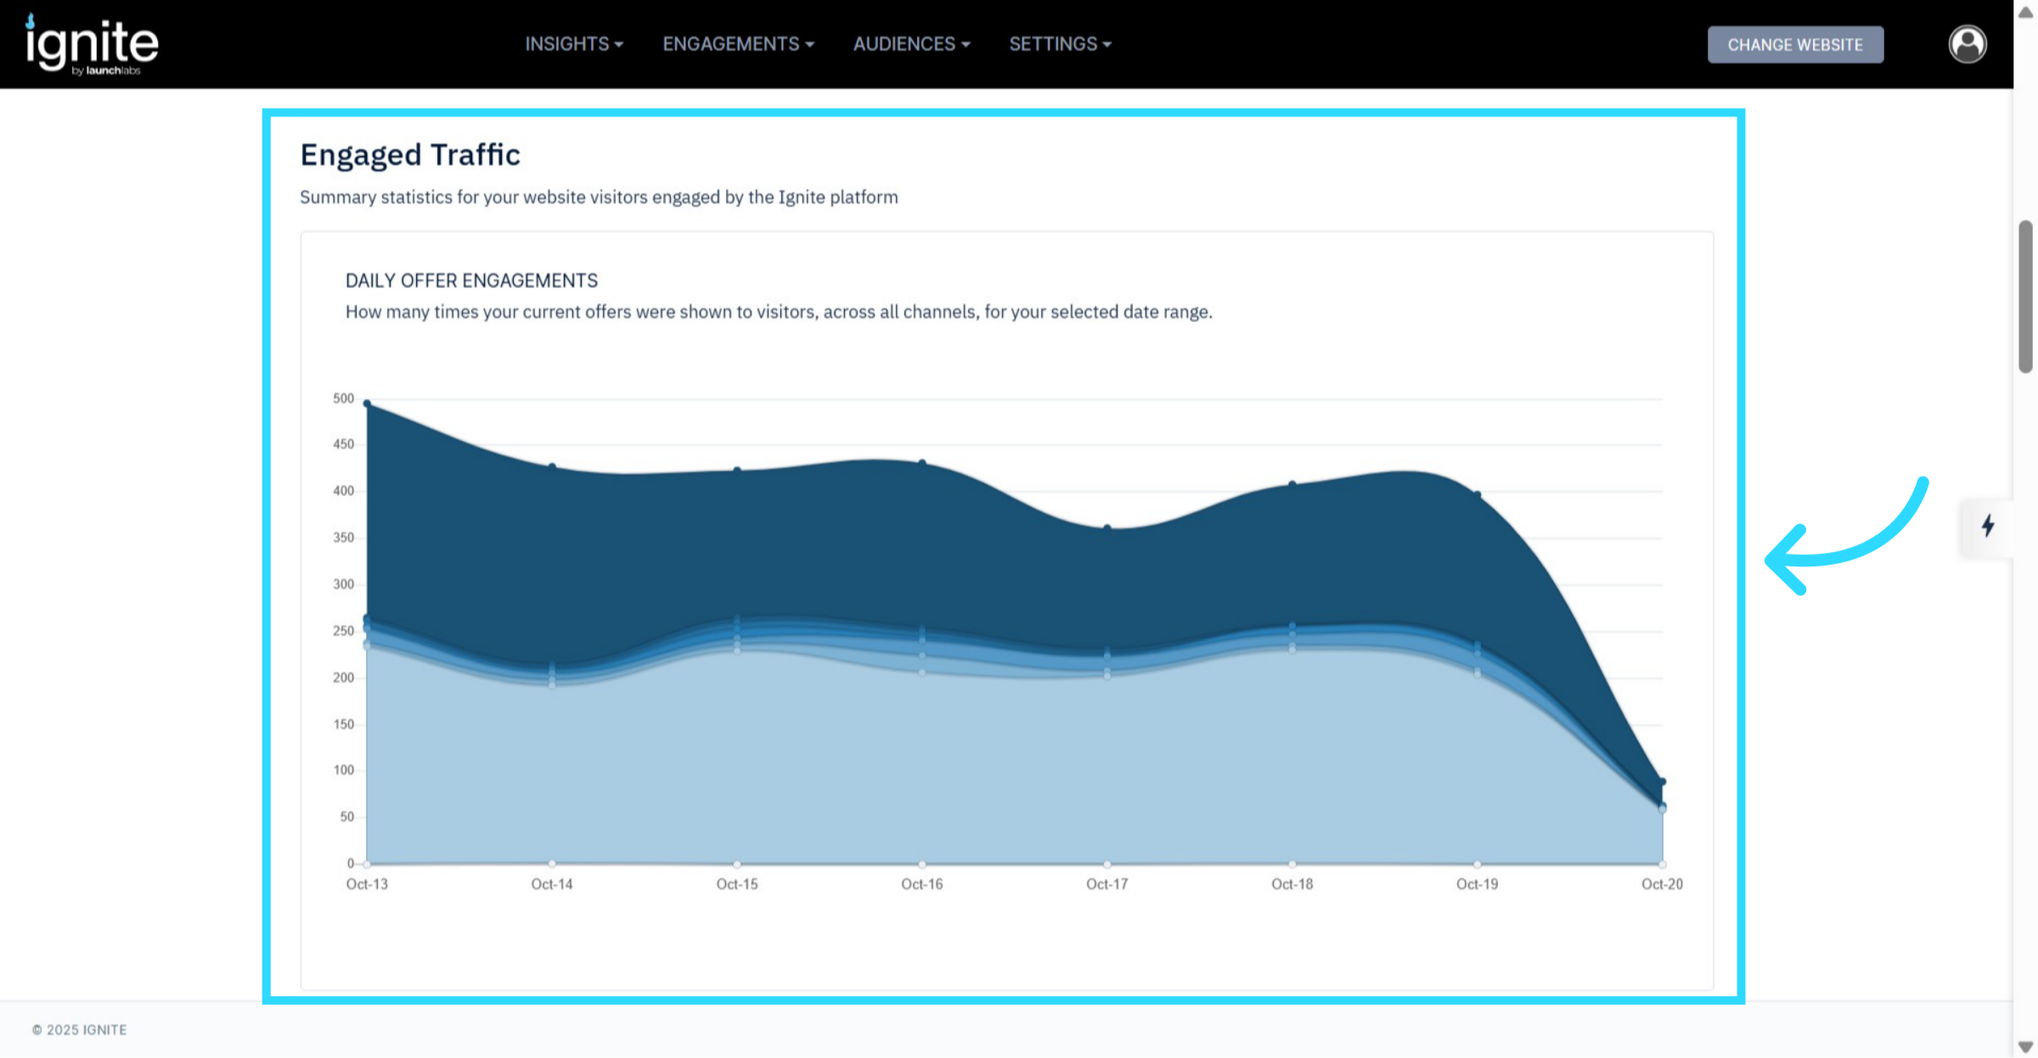Click the lightning bolt side widget
2038x1058 pixels.
tap(1987, 526)
